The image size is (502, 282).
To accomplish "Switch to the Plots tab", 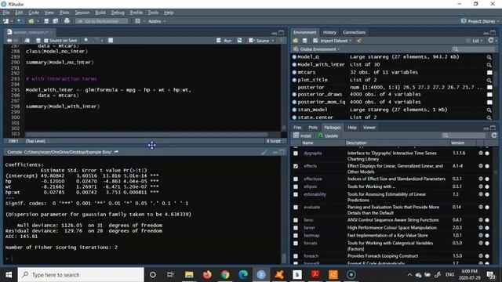I will tap(313, 127).
